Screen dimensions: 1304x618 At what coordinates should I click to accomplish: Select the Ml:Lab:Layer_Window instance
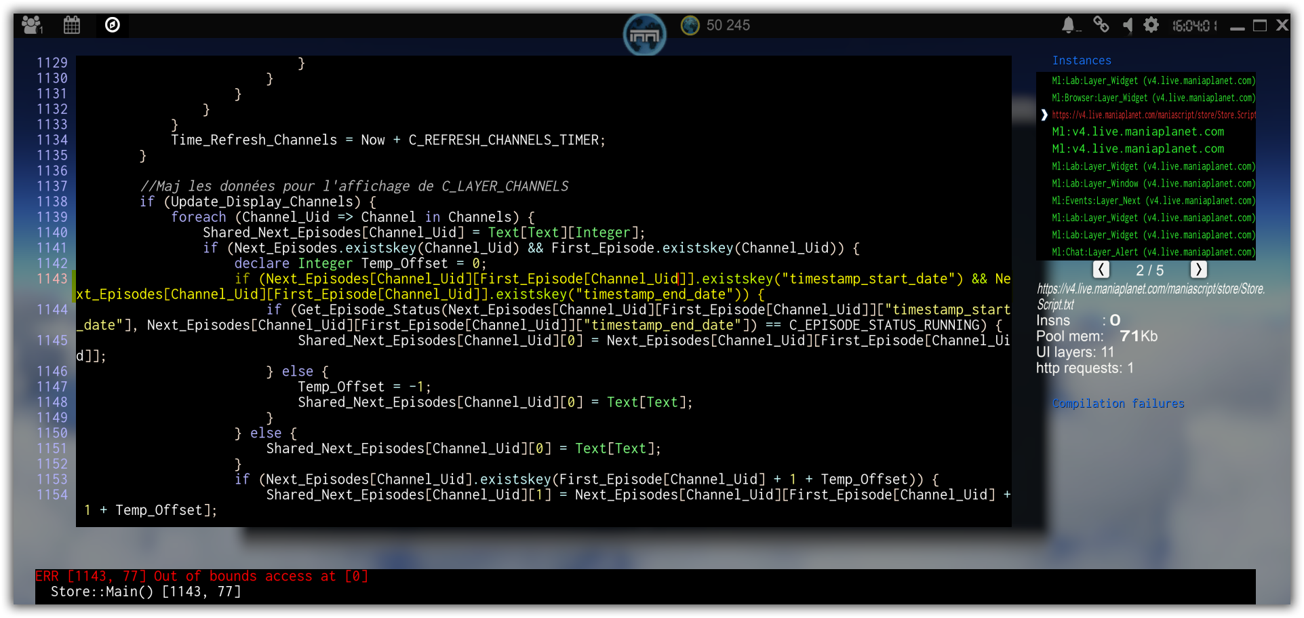(x=1153, y=184)
